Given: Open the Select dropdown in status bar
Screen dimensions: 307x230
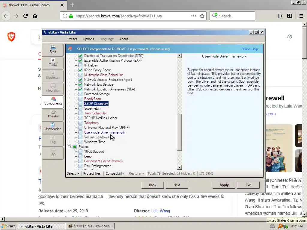Looking at the screenshot, I should (73, 173).
